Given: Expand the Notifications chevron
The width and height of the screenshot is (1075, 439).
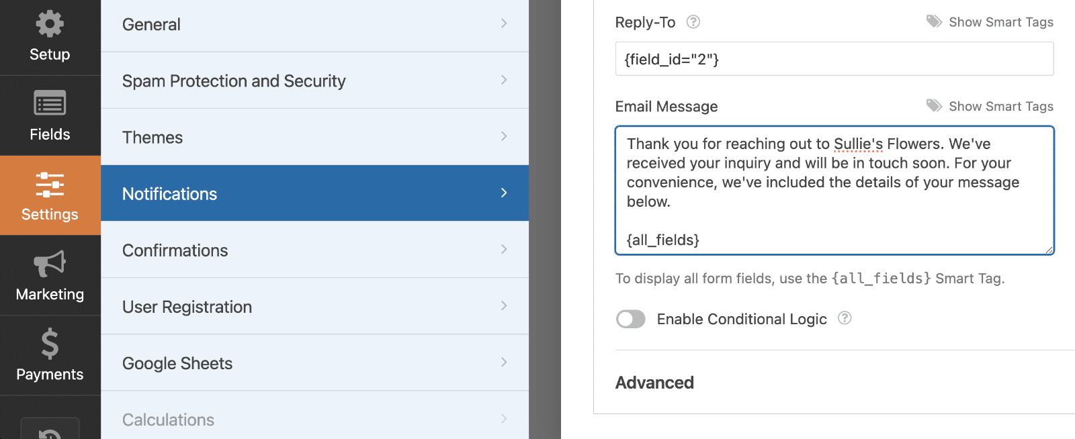Looking at the screenshot, I should click(503, 193).
